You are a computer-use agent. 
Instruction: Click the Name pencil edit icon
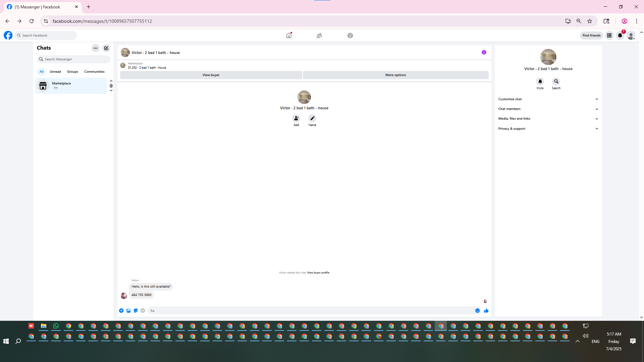coord(312,118)
